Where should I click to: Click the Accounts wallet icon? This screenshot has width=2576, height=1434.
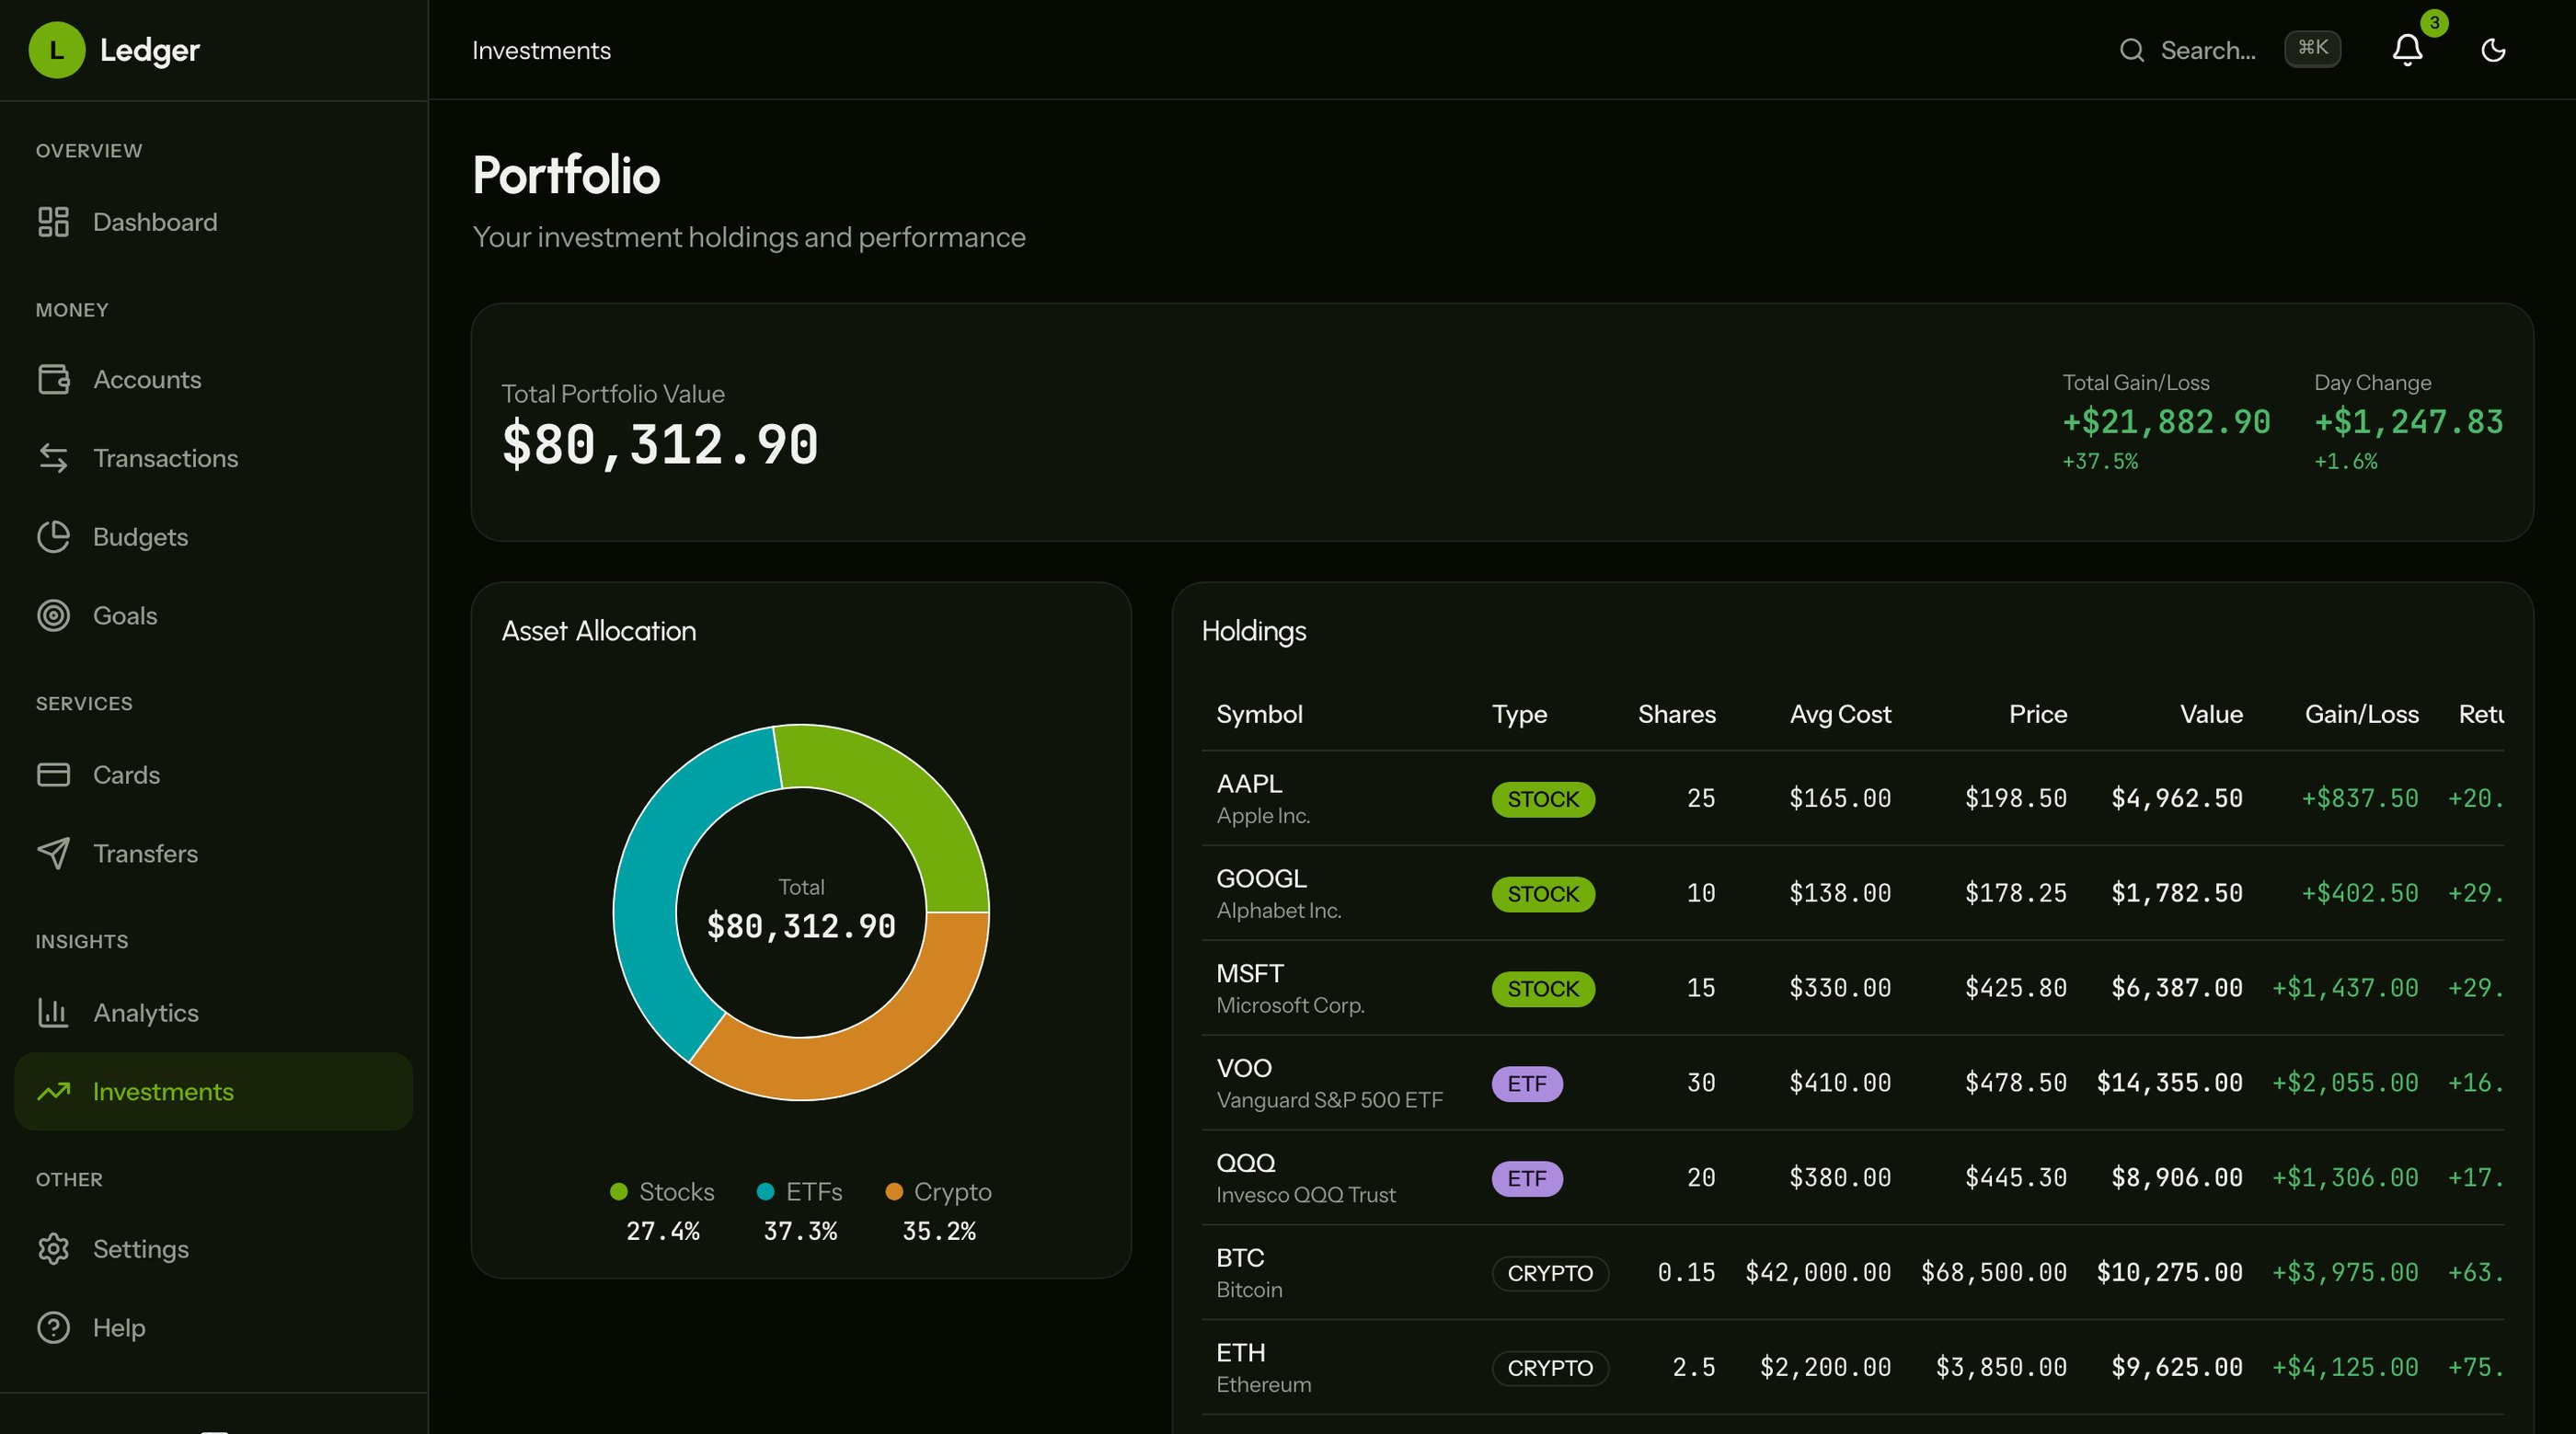(53, 379)
